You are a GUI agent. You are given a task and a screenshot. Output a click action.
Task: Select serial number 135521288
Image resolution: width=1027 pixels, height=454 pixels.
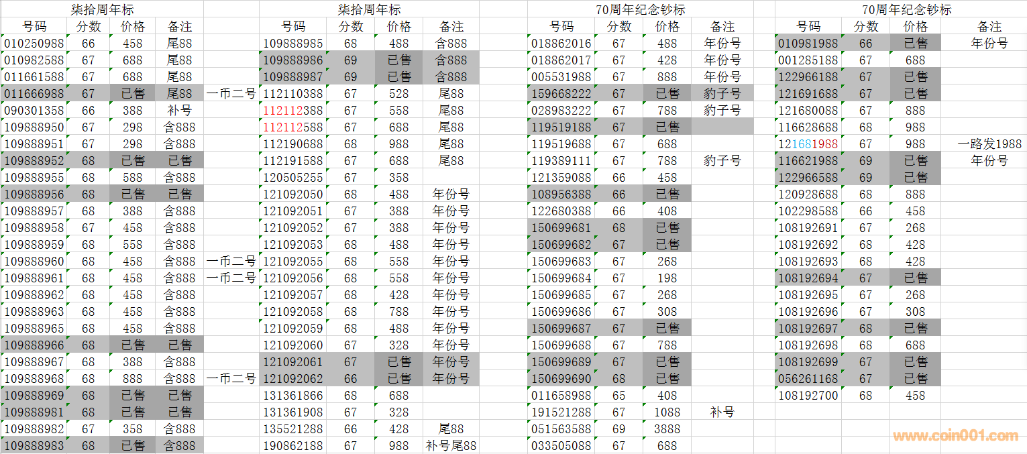pos(292,429)
